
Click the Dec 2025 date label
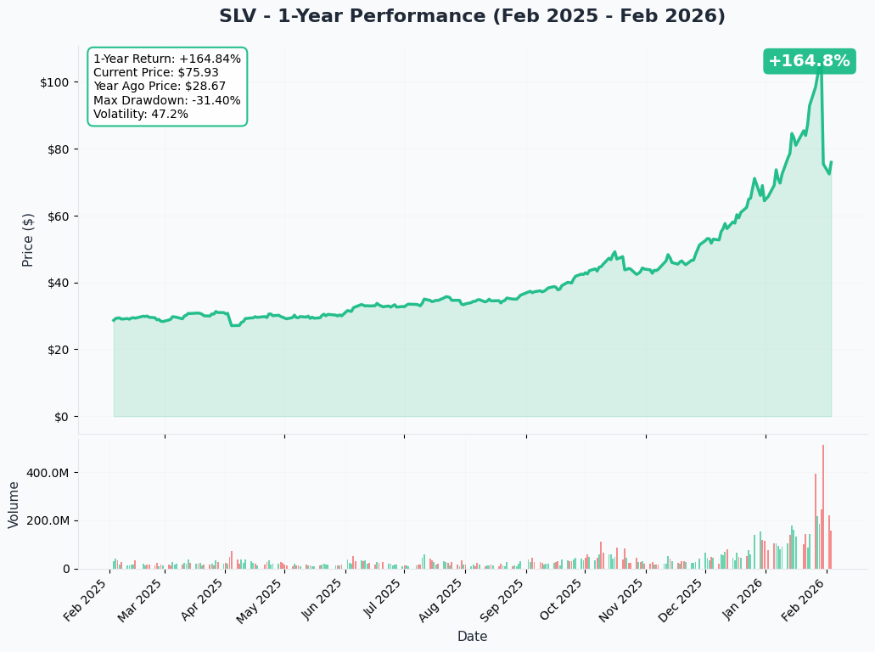[681, 601]
